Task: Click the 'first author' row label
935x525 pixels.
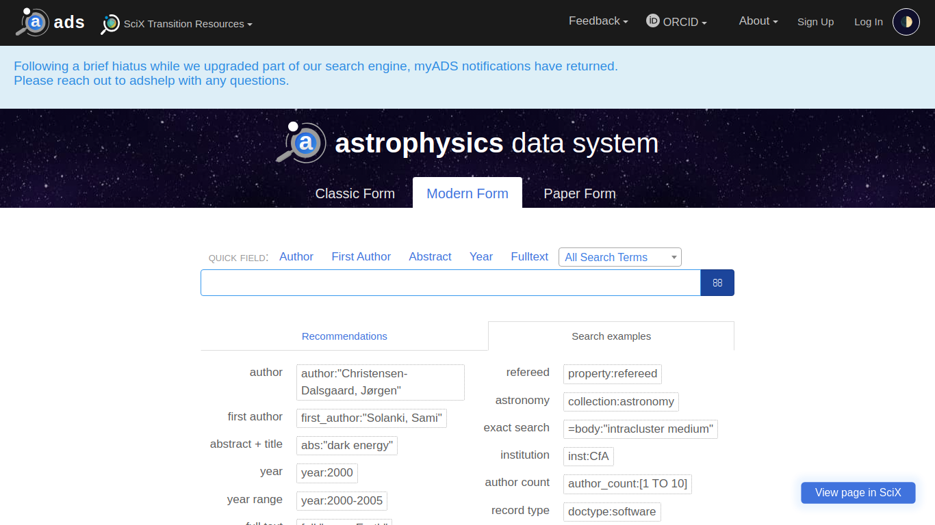Action: 255,417
